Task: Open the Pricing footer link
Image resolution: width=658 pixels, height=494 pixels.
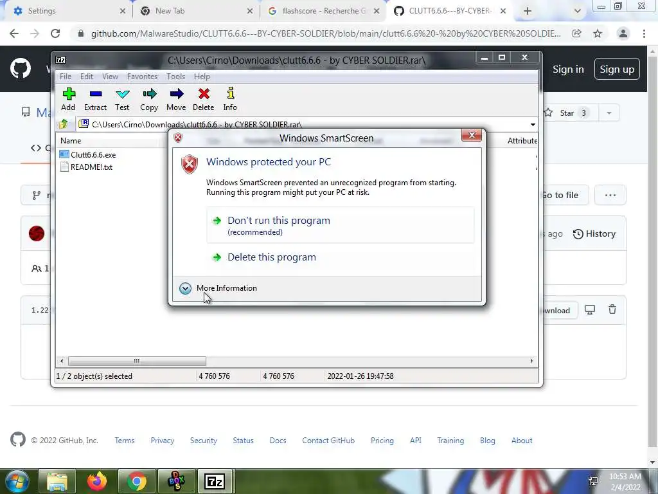Action: point(382,441)
